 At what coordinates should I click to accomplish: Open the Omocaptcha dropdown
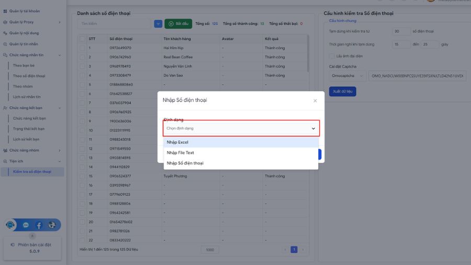click(347, 76)
